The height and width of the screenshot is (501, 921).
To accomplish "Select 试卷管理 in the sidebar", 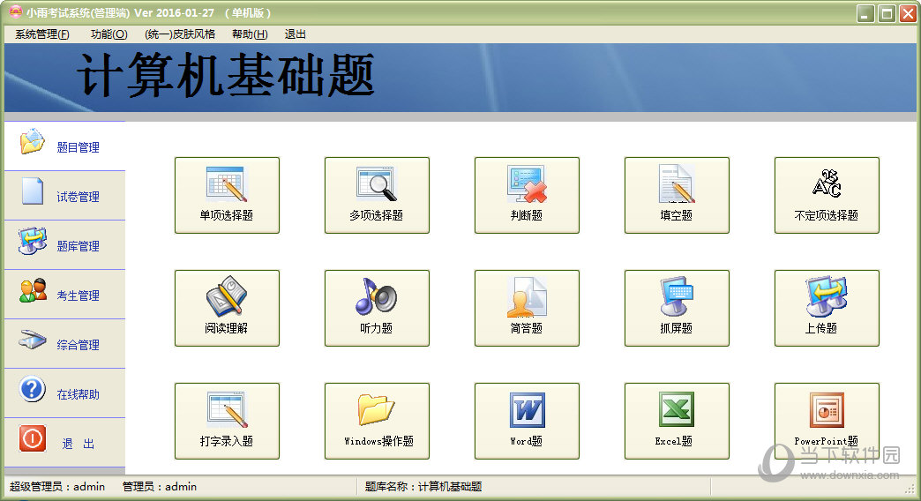I will (64, 196).
